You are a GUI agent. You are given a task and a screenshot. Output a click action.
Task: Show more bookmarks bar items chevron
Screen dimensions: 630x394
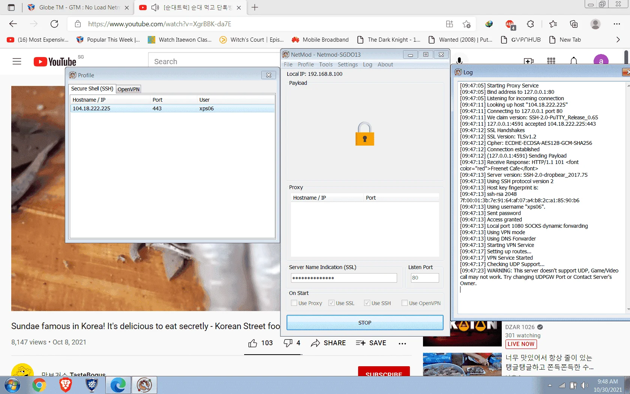click(618, 40)
